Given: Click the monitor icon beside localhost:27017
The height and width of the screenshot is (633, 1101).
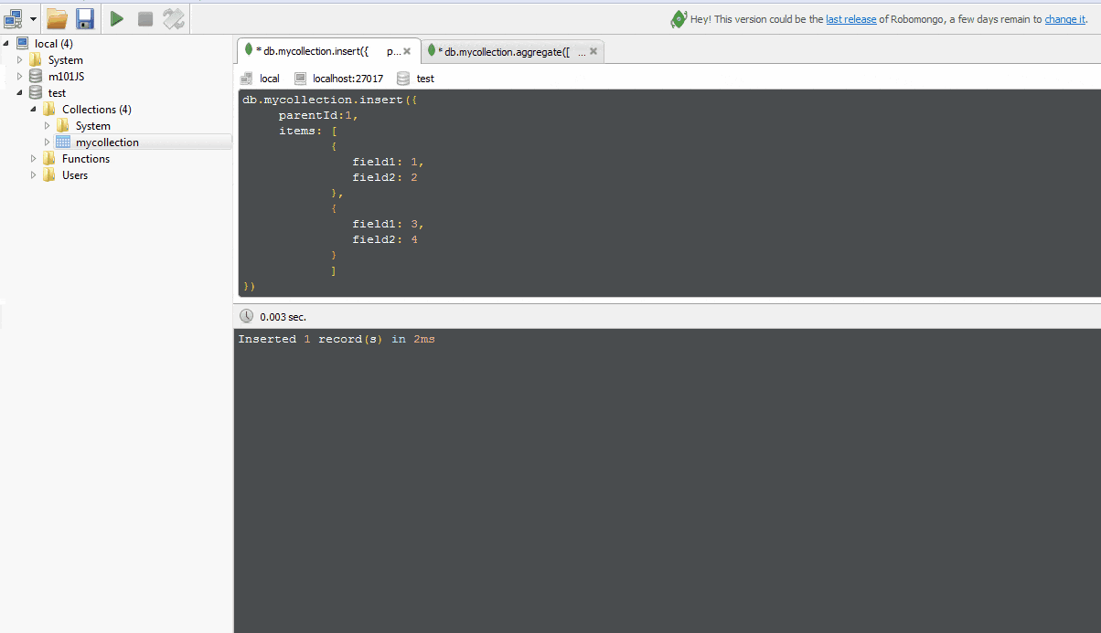Looking at the screenshot, I should point(300,79).
